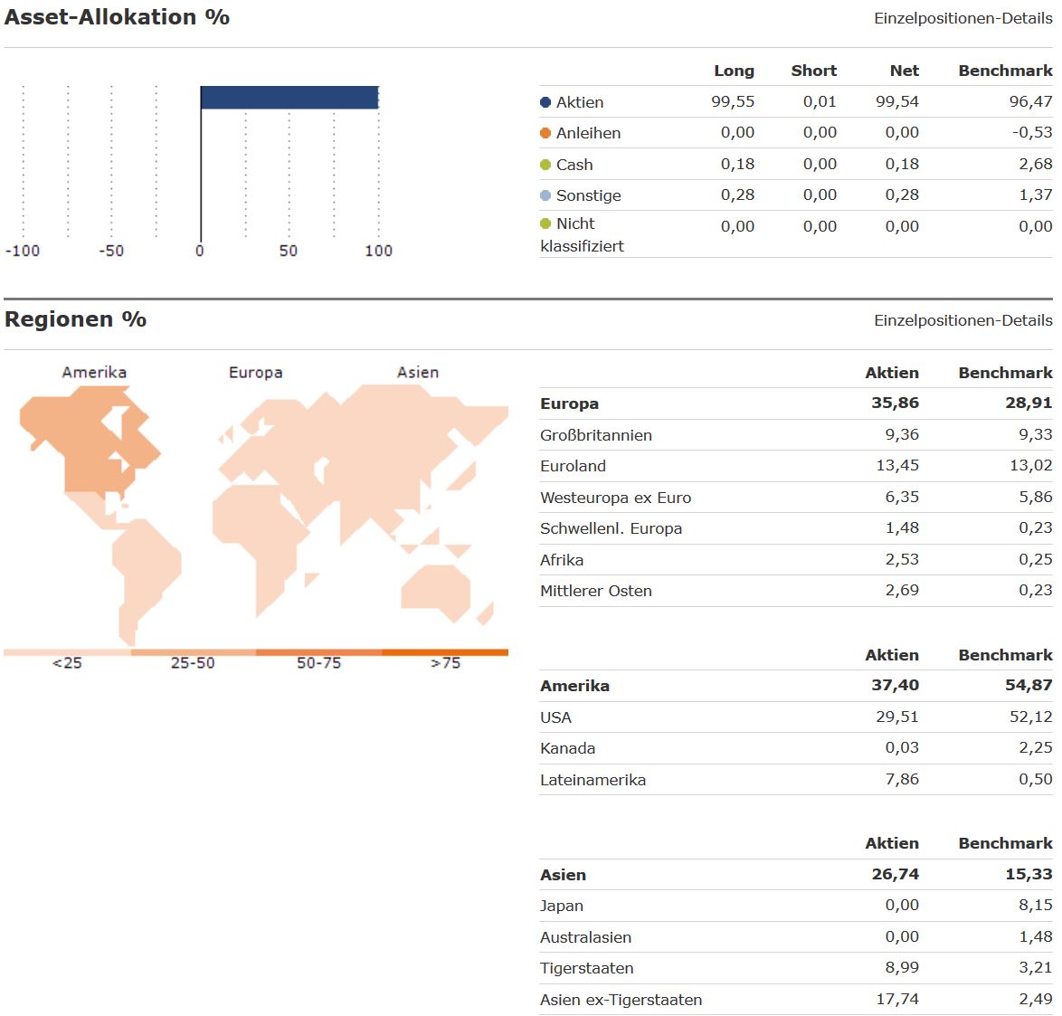
Task: Select the bold Asien row heading
Action: pos(563,875)
